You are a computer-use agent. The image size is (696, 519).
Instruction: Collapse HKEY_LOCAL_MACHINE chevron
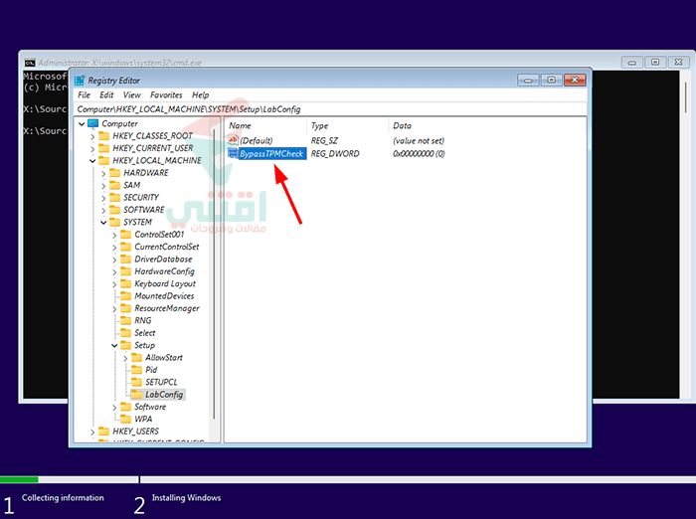coord(92,161)
